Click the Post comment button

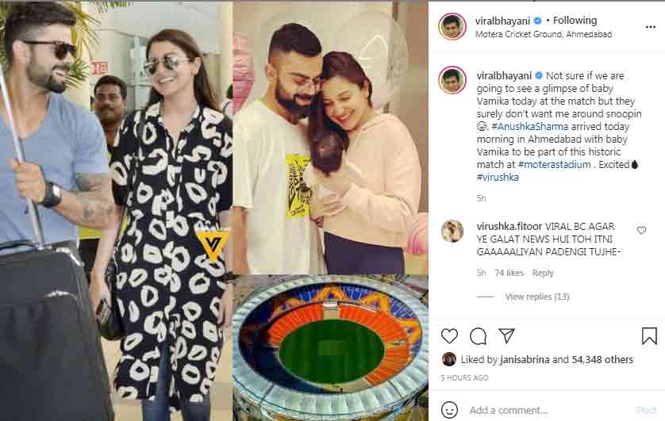(x=646, y=410)
